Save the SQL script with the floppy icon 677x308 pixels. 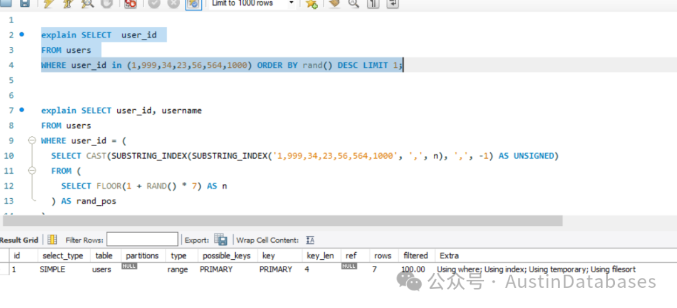click(24, 3)
